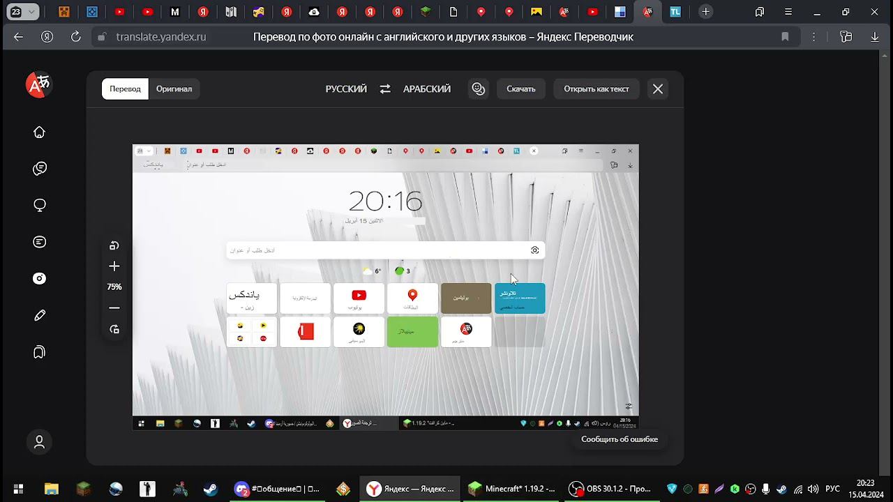Image resolution: width=893 pixels, height=502 pixels.
Task: Switch to the yellow picture icon tab
Action: (x=536, y=12)
